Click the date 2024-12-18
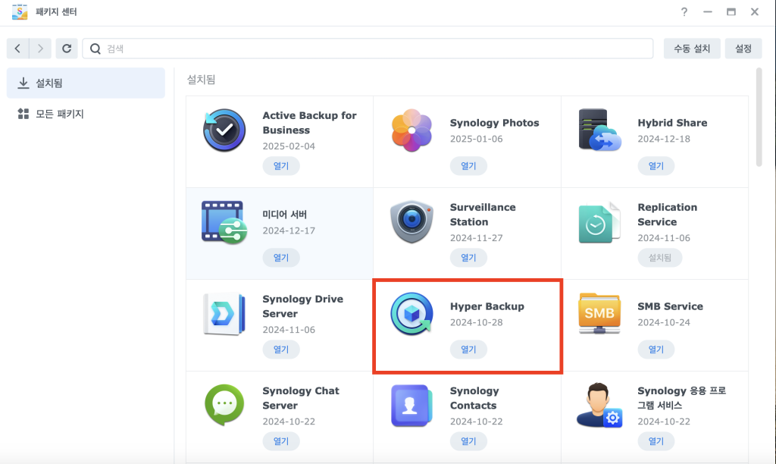 664,139
